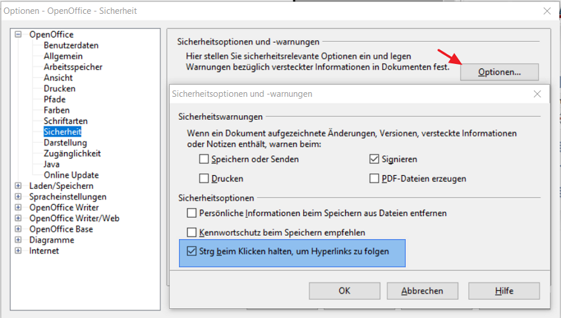Tick PDF-Dateien erzeugen checkbox

pyautogui.click(x=374, y=178)
